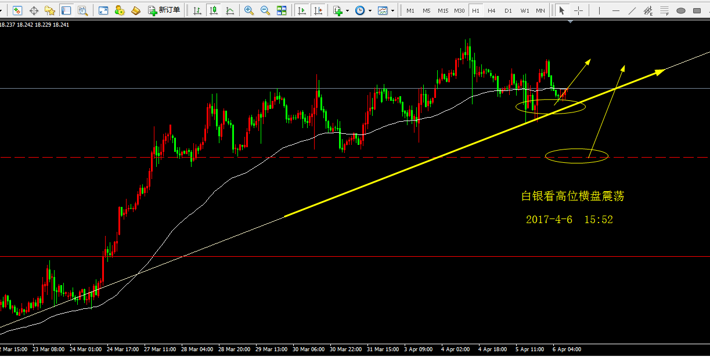This screenshot has width=710, height=357.
Task: Tile chart windows icon
Action: click(282, 10)
